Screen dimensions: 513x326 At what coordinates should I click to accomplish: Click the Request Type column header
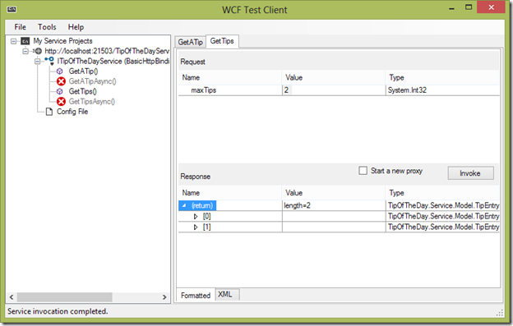pos(442,78)
